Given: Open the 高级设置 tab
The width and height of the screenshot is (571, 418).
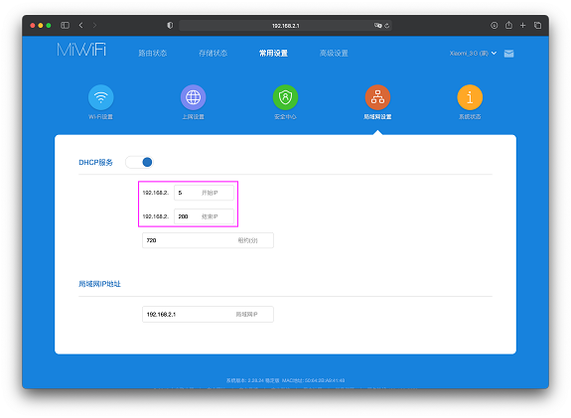Looking at the screenshot, I should point(334,54).
